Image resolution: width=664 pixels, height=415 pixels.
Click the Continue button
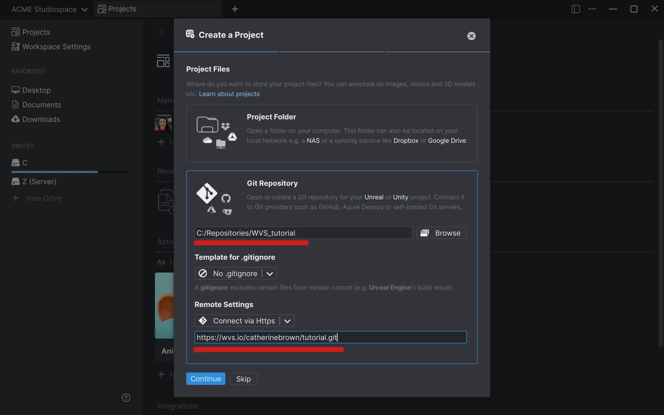point(205,378)
